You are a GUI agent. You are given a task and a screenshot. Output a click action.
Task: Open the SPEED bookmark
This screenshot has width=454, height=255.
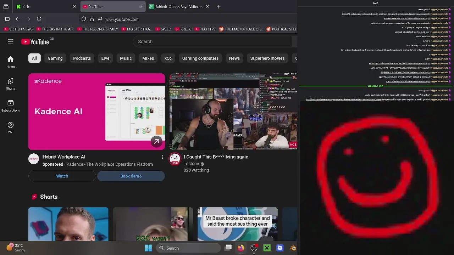(163, 29)
